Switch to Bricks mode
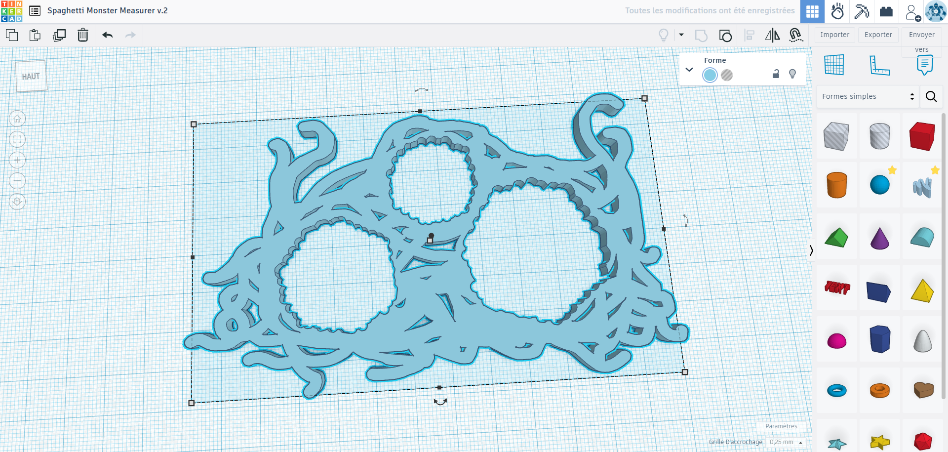The width and height of the screenshot is (948, 452). click(x=886, y=11)
